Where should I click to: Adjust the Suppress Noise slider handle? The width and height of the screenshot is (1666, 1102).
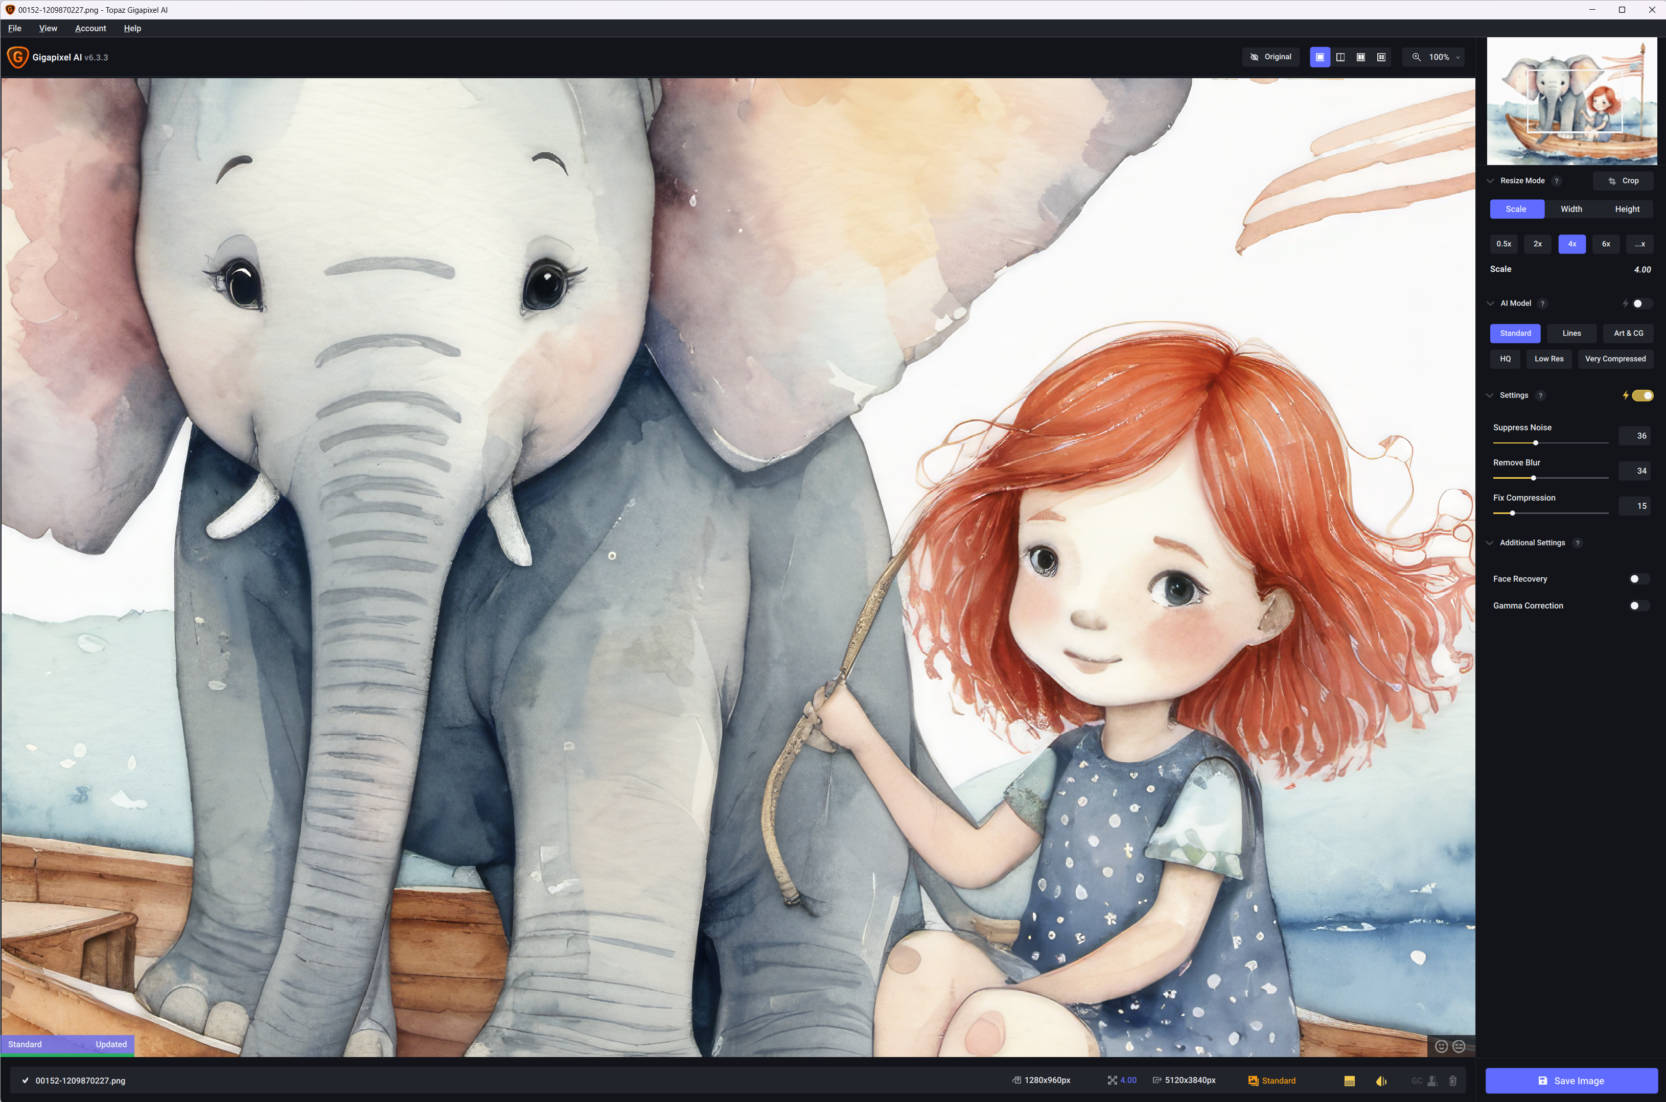[1535, 443]
